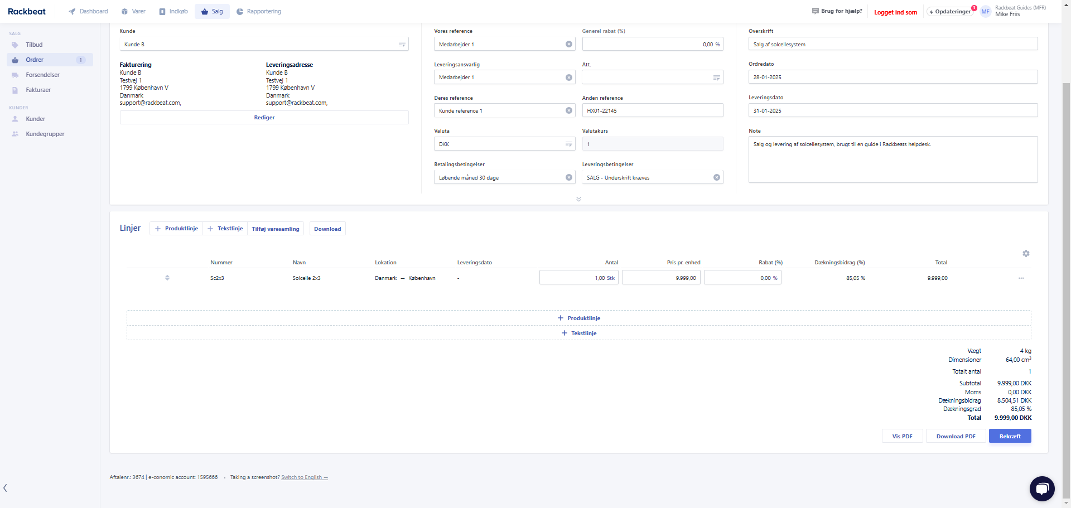Open the Att. contact dropdown

click(x=716, y=78)
